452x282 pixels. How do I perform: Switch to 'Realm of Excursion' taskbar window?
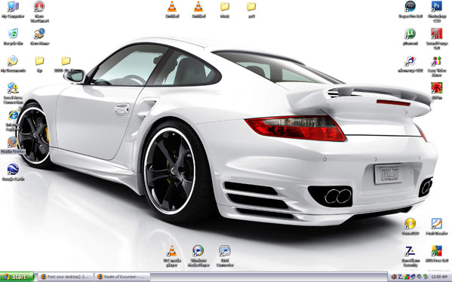(122, 277)
